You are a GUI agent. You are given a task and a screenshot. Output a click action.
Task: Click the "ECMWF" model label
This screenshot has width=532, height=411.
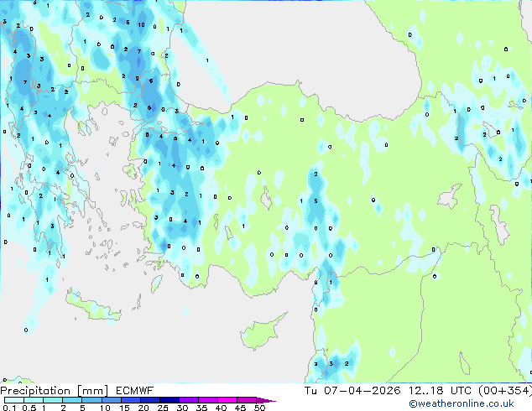pyautogui.click(x=134, y=391)
